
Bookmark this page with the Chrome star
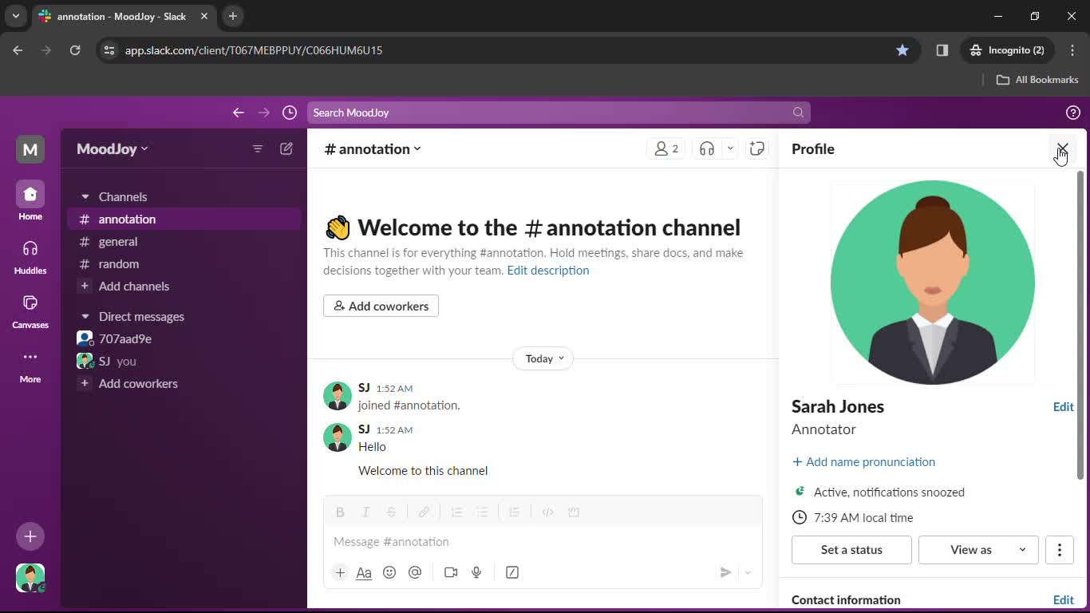click(902, 50)
